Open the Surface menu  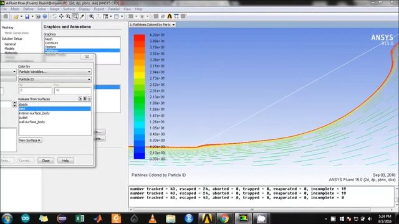tap(69, 9)
